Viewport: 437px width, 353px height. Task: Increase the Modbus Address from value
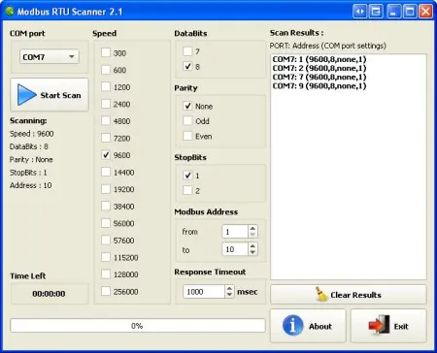click(252, 228)
